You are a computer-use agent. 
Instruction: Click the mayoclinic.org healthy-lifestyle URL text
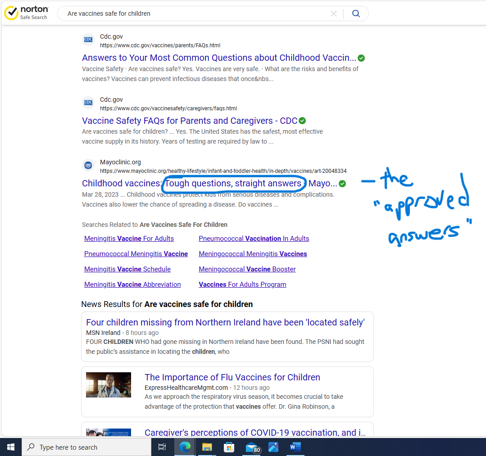pos(223,171)
